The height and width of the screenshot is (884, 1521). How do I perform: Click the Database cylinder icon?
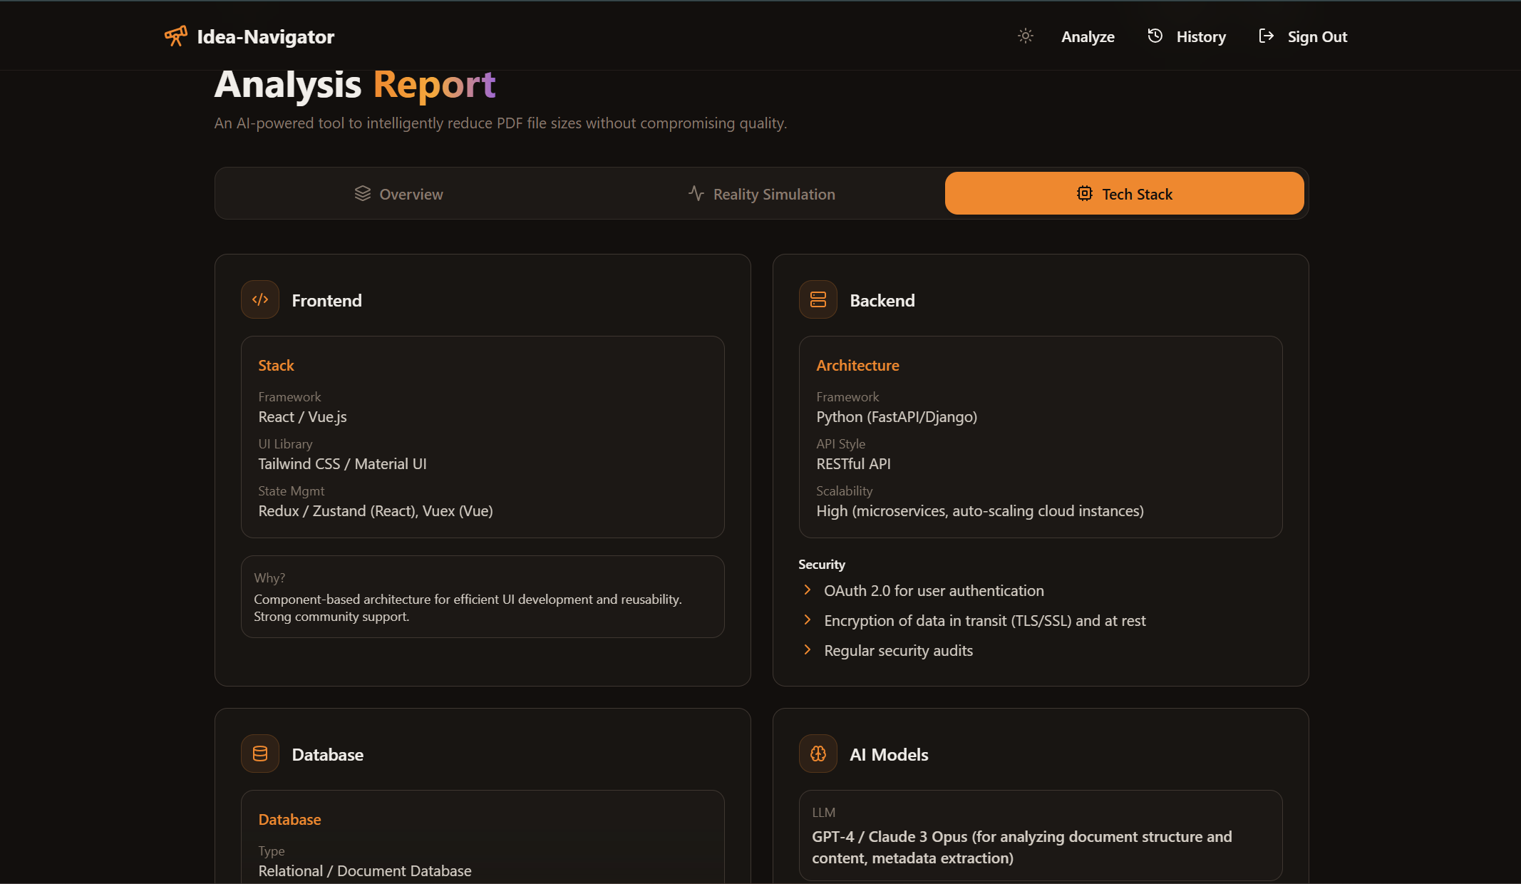tap(260, 754)
